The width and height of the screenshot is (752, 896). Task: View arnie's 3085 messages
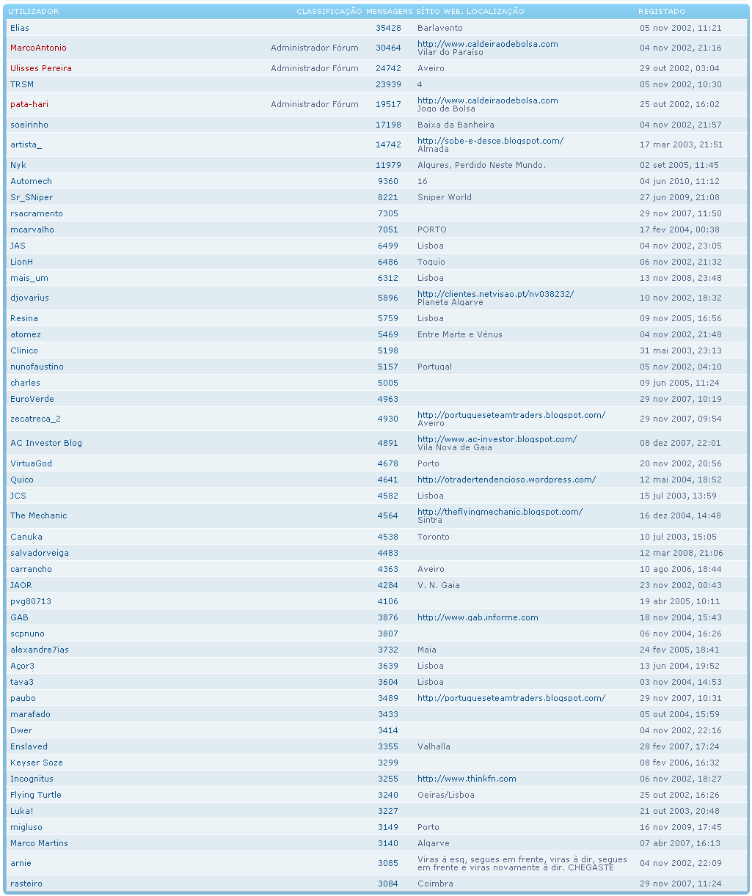coord(388,863)
